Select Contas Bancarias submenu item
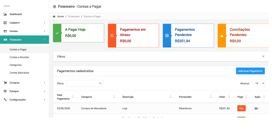272x131 pixels. 24,73
